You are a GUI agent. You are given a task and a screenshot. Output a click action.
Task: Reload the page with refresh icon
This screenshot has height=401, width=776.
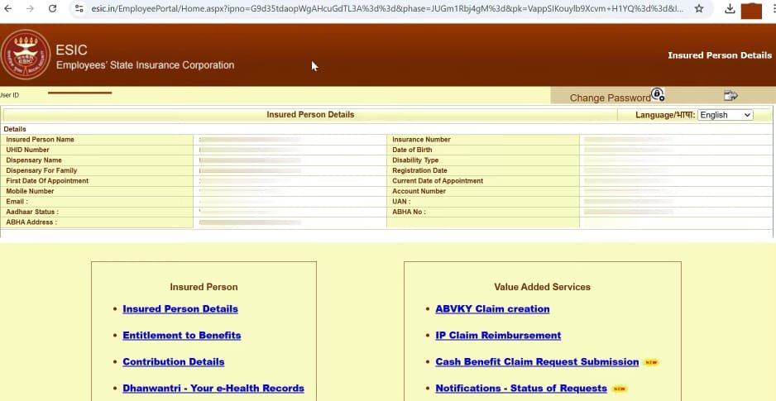[53, 9]
